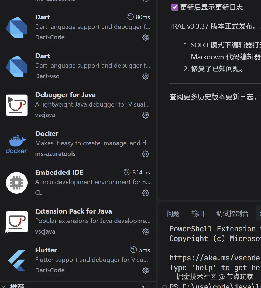Click the https://aka.ms/vscode link in terminal
The image size is (261, 288).
pos(215,258)
